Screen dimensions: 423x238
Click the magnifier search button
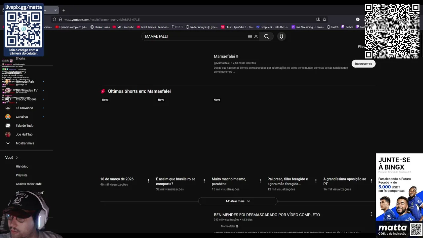coord(267,36)
